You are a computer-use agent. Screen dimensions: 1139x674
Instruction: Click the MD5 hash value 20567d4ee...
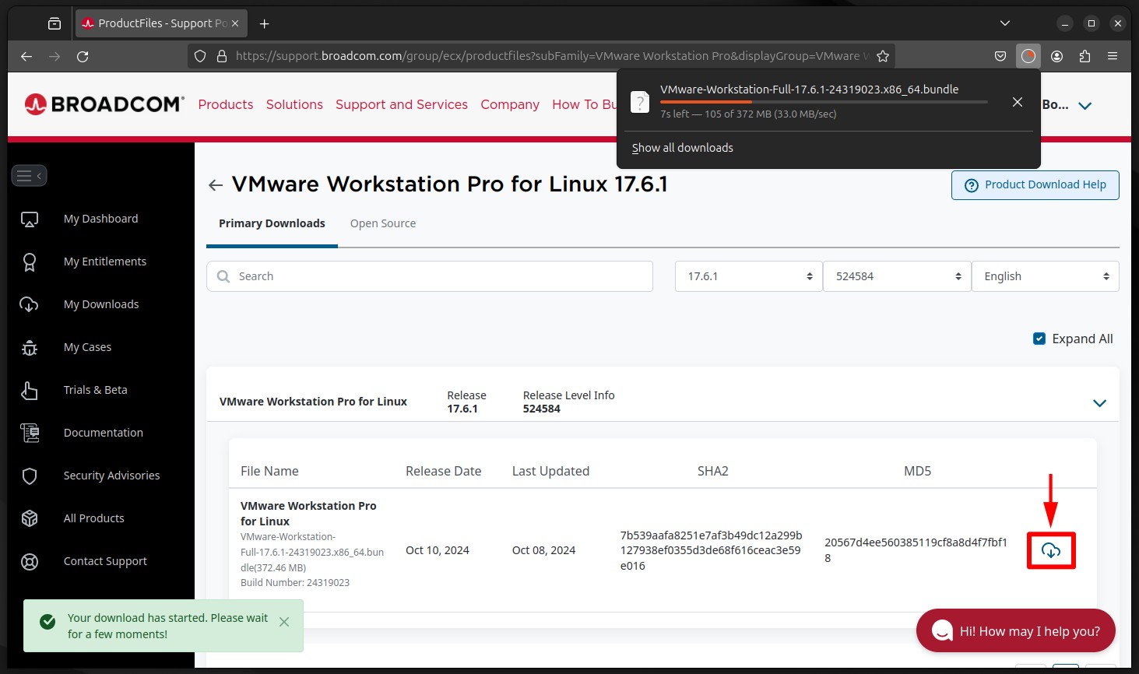click(916, 550)
